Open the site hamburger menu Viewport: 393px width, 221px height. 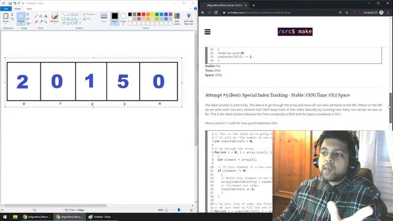pos(208,32)
